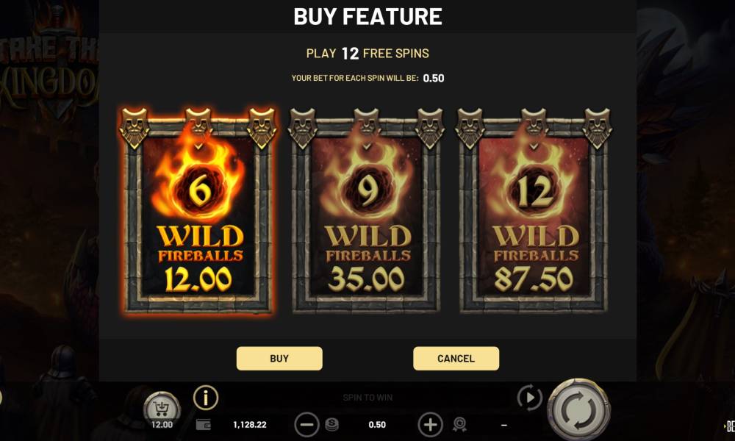Start autoplay with the circular play icon
Viewport: 735px width, 441px height.
pyautogui.click(x=530, y=398)
